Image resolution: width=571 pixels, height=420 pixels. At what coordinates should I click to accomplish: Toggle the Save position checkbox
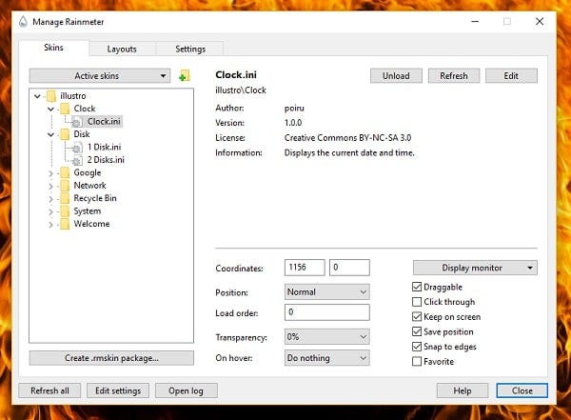[417, 331]
